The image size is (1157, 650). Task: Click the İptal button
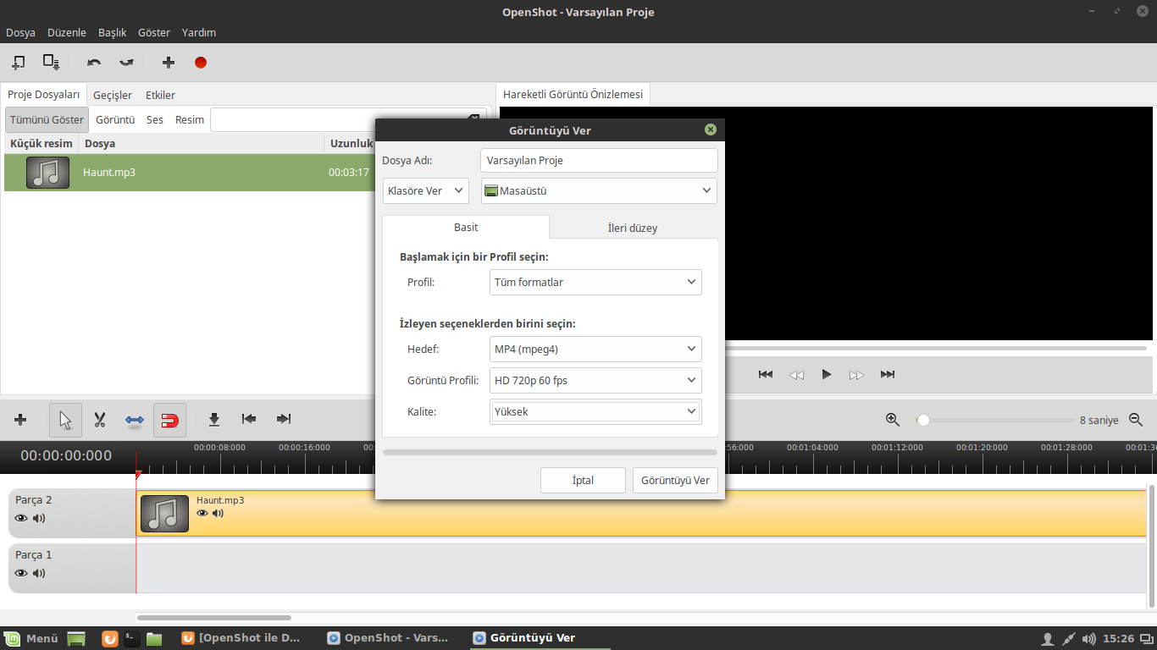(x=583, y=480)
